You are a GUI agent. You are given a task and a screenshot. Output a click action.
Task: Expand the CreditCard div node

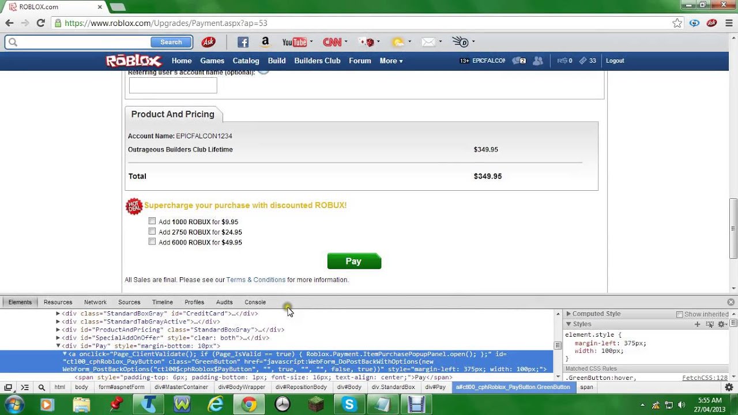coord(58,314)
